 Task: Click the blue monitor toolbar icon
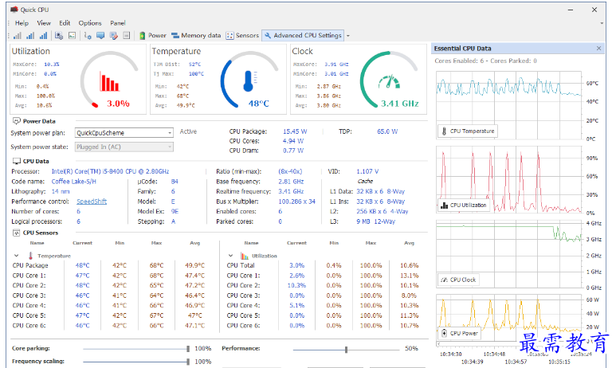tap(100, 36)
